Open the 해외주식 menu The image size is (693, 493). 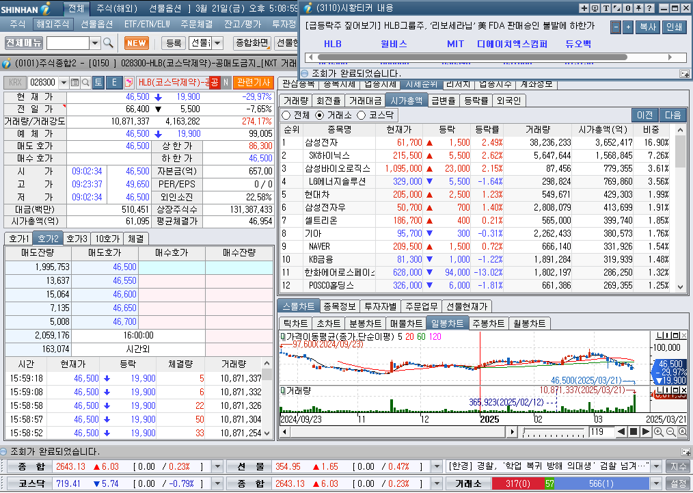53,24
